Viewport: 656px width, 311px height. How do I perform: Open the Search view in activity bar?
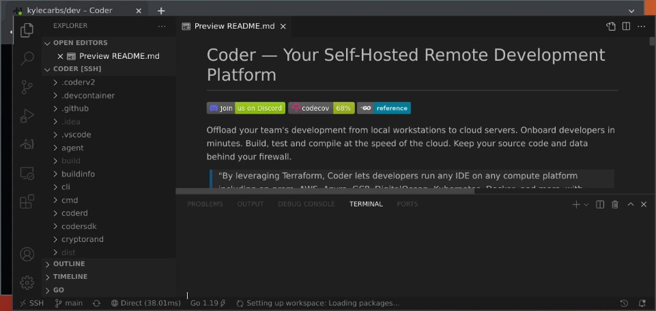(27, 59)
